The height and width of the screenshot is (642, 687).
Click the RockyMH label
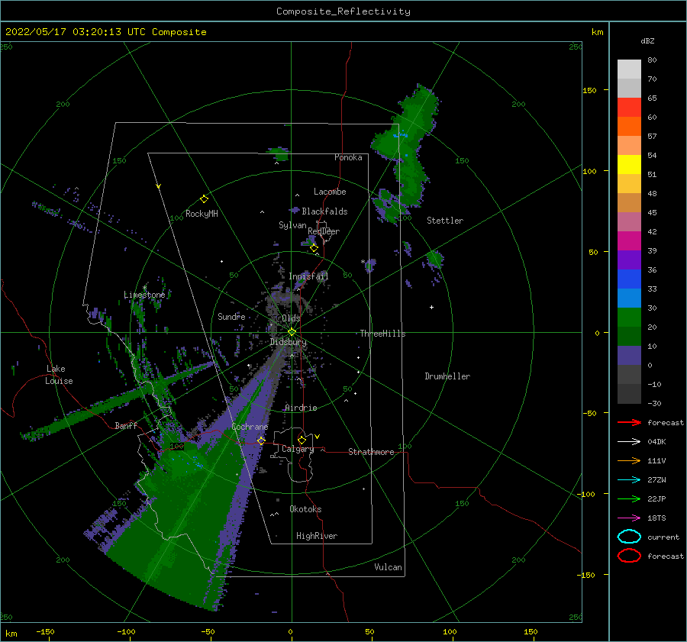pyautogui.click(x=202, y=214)
